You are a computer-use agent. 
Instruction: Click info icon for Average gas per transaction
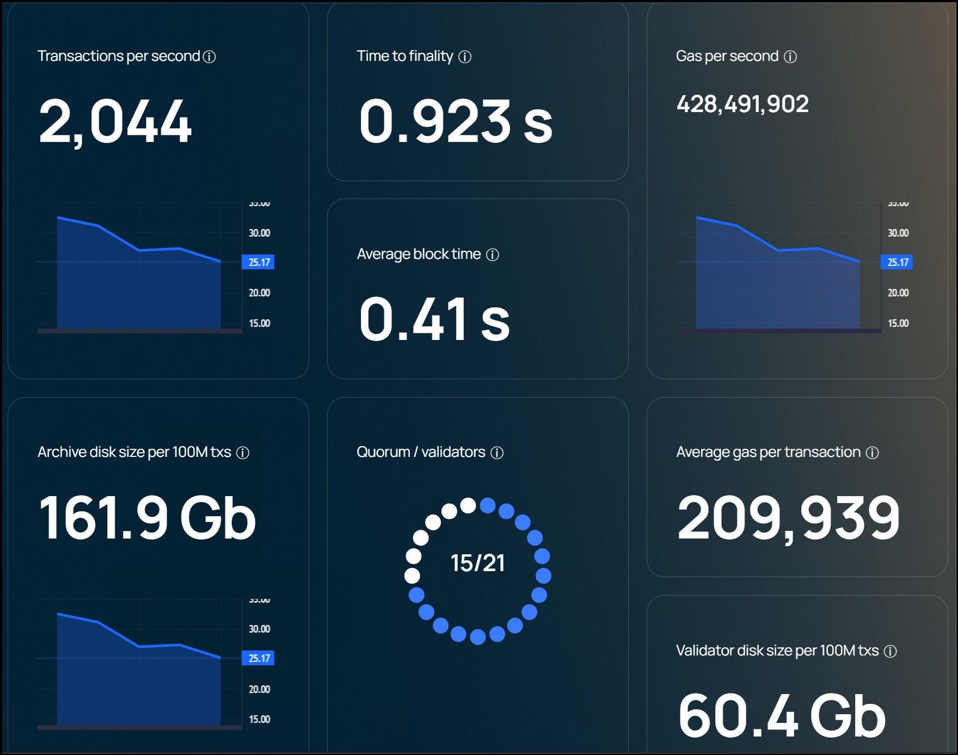(872, 453)
